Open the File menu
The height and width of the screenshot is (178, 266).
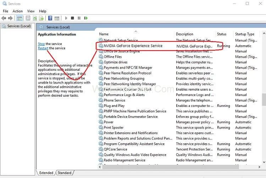[5, 11]
